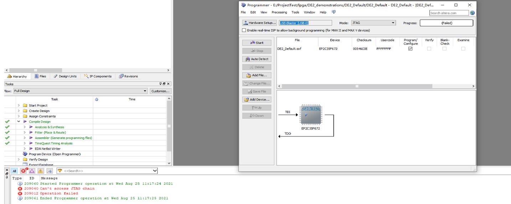The width and height of the screenshot is (511, 204).
Task: Open the Window menu in Programmer
Action: point(309,12)
